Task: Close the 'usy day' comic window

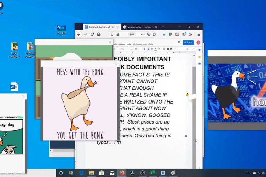Action: 23,96
